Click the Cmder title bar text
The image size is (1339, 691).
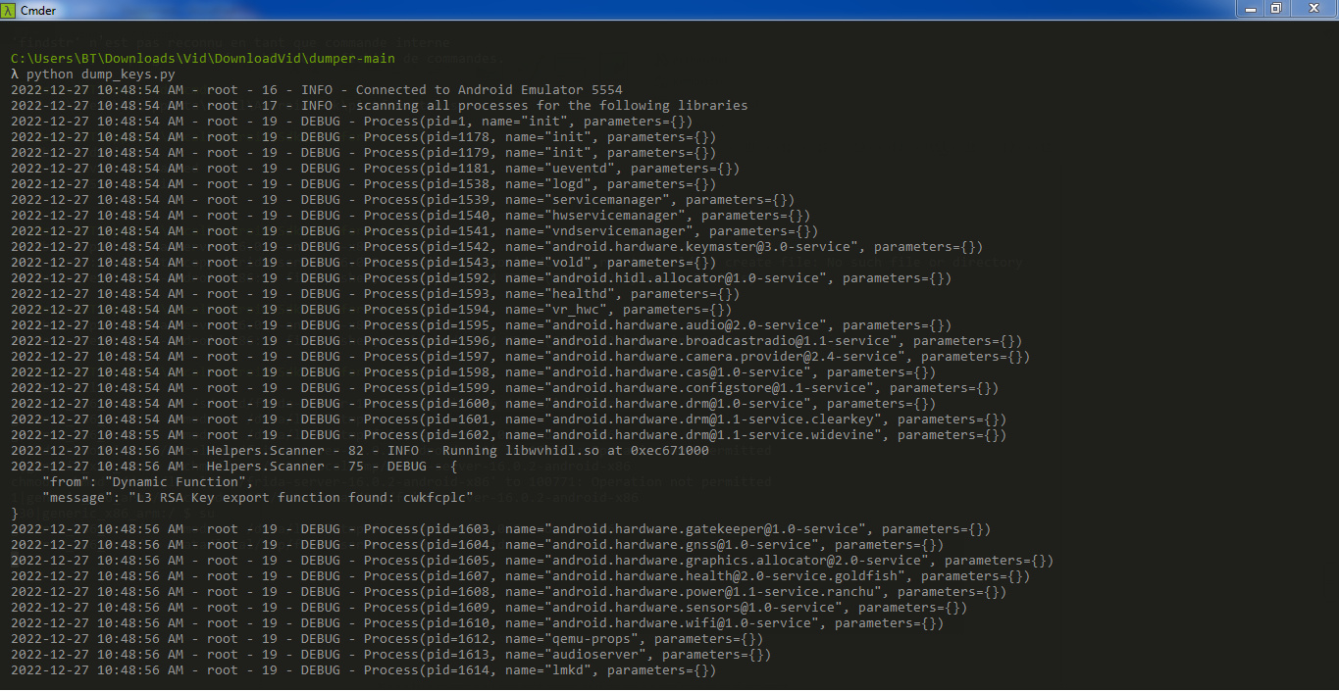pyautogui.click(x=38, y=11)
